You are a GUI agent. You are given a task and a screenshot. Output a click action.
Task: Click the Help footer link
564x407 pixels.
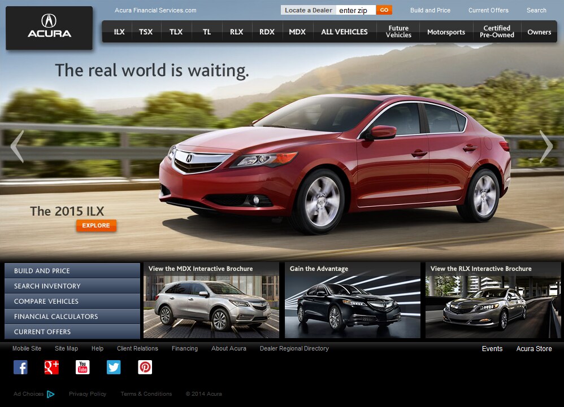(97, 348)
